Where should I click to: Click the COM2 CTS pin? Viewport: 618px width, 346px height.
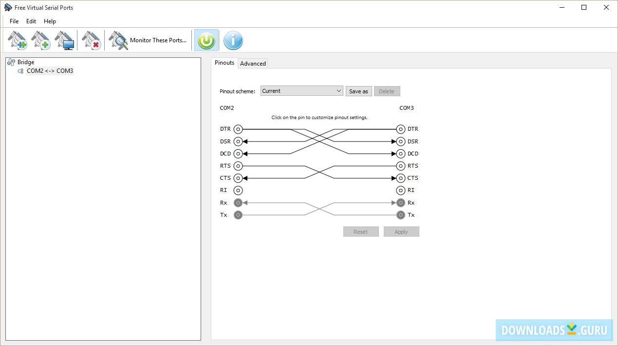tap(238, 178)
